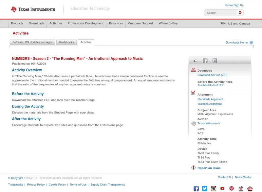262x192 pixels.
Task: Switch to the Guidebooks tab
Action: point(66,42)
